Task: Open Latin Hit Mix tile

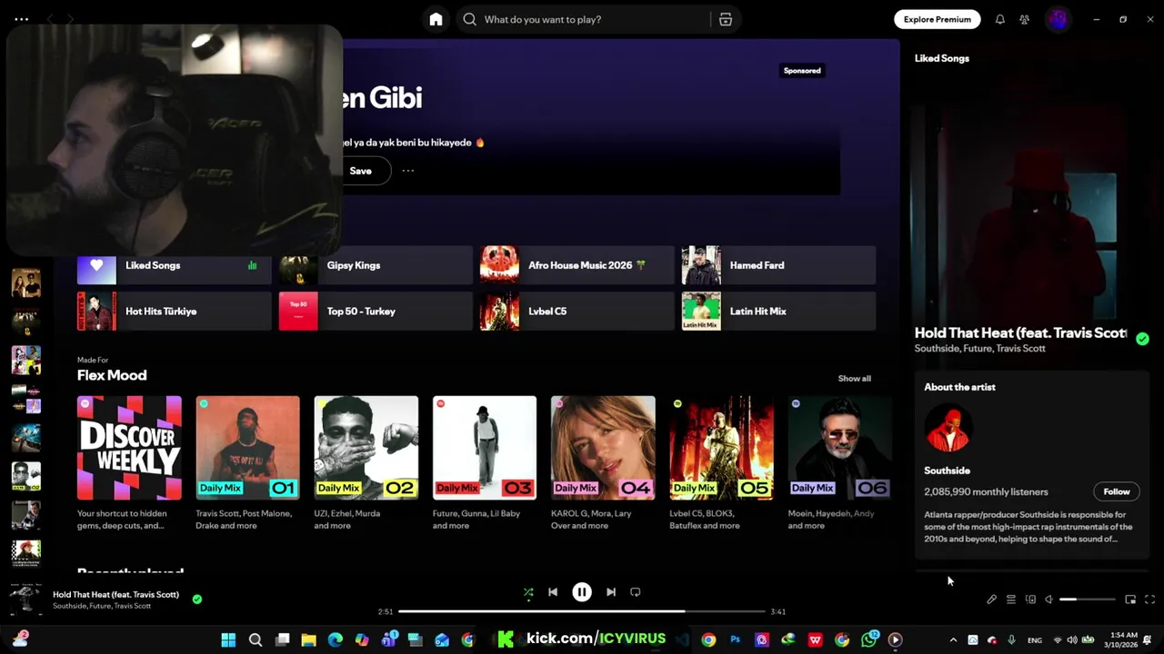Action: [778, 312]
